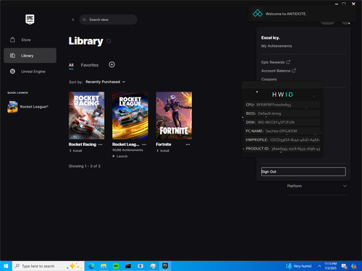Screen dimensions: 362x271
Task: Click the Rocket Racing title text
Action: [x=83, y=145]
